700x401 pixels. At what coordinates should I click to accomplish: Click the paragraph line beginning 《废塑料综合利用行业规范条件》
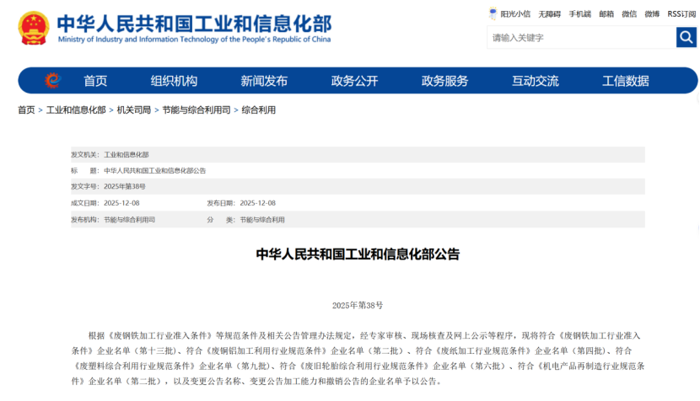358,366
